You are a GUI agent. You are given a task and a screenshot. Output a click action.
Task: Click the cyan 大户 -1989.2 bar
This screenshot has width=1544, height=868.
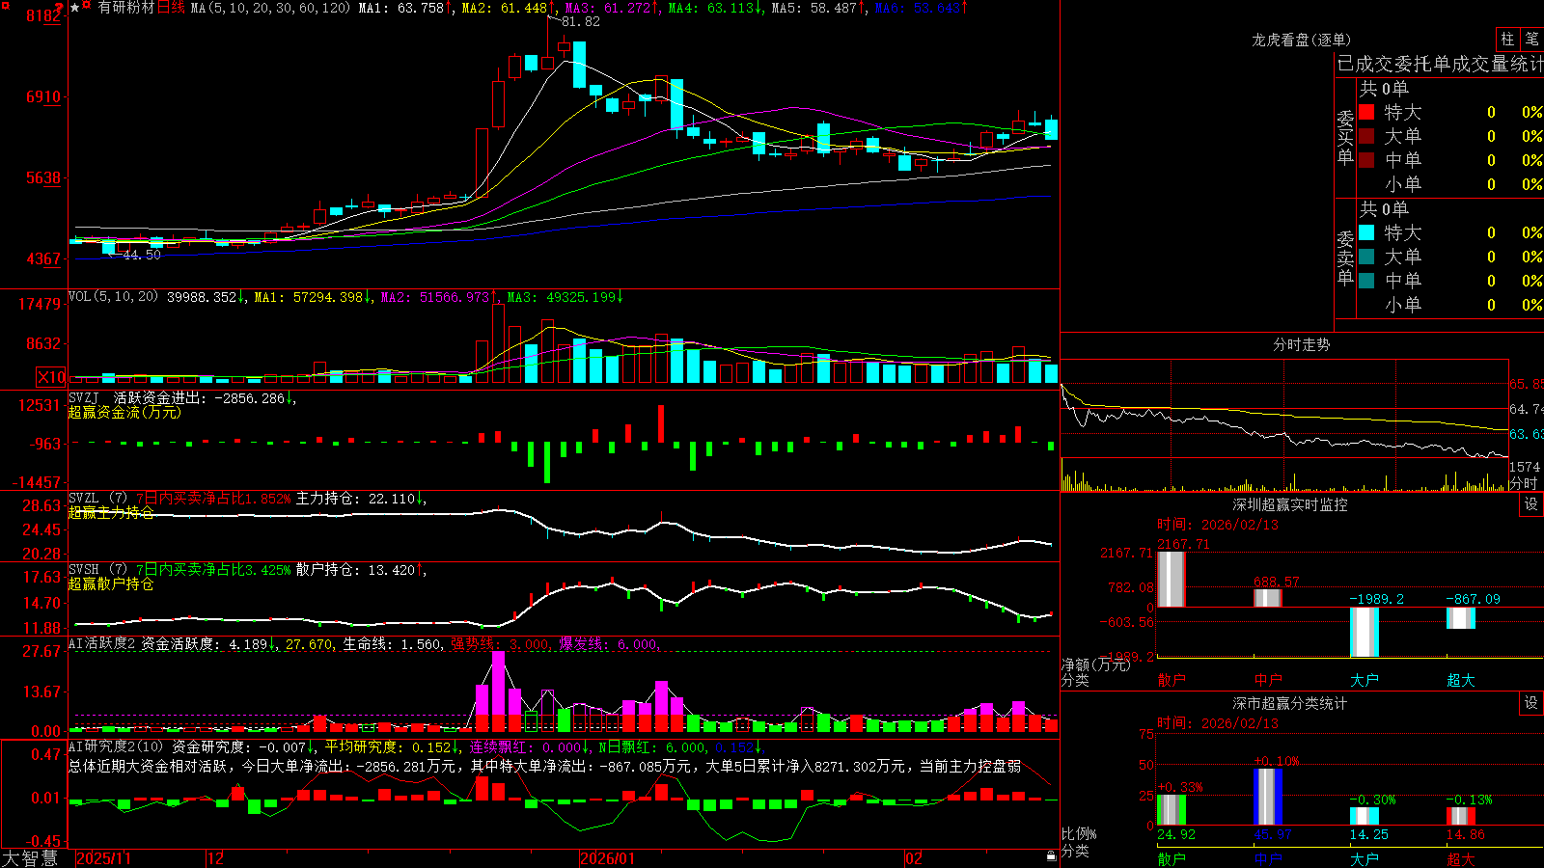(1365, 632)
